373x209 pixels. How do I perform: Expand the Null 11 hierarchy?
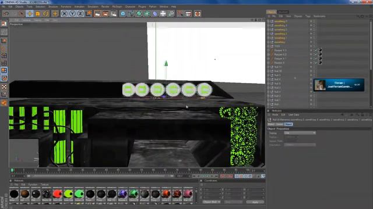pyautogui.click(x=269, y=67)
